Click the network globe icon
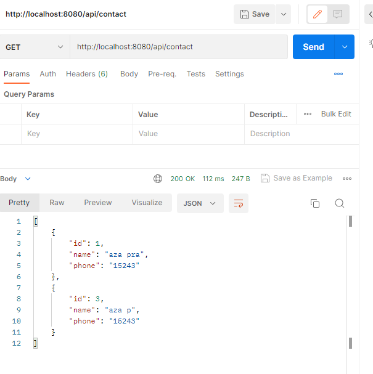373x374 pixels. click(x=158, y=179)
